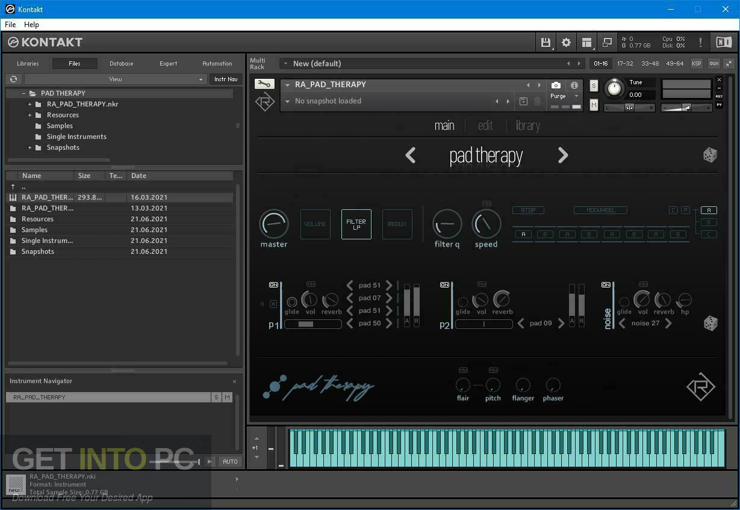Click the NI logo badge in the Kontakt header
This screenshot has width=740, height=510.
pyautogui.click(x=723, y=42)
